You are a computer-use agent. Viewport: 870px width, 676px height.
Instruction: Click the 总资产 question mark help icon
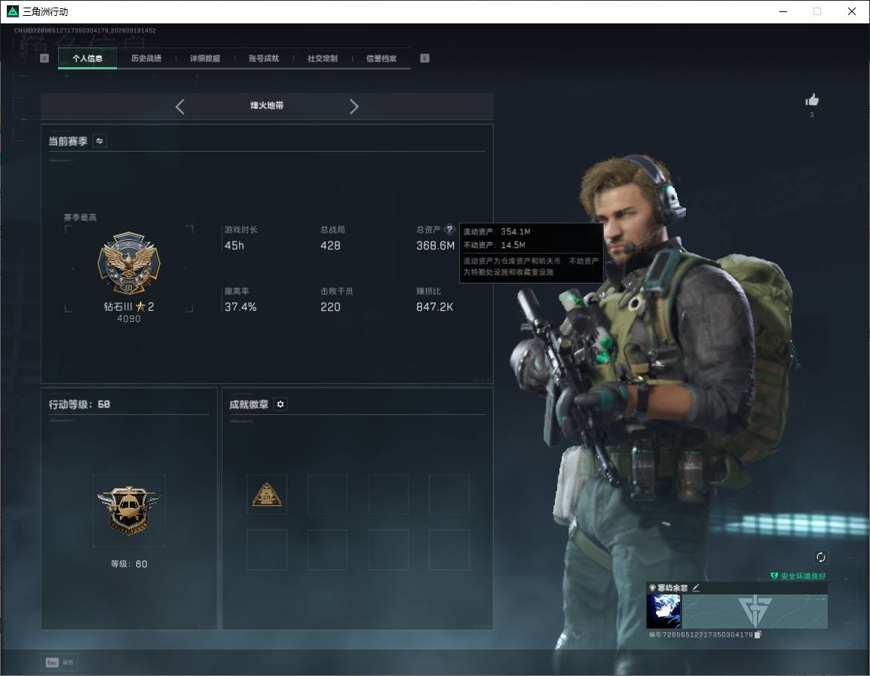449,229
